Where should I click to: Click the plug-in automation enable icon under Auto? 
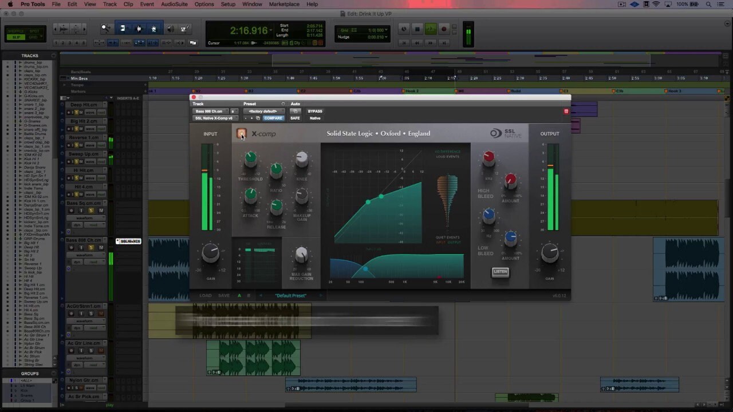[x=295, y=111]
